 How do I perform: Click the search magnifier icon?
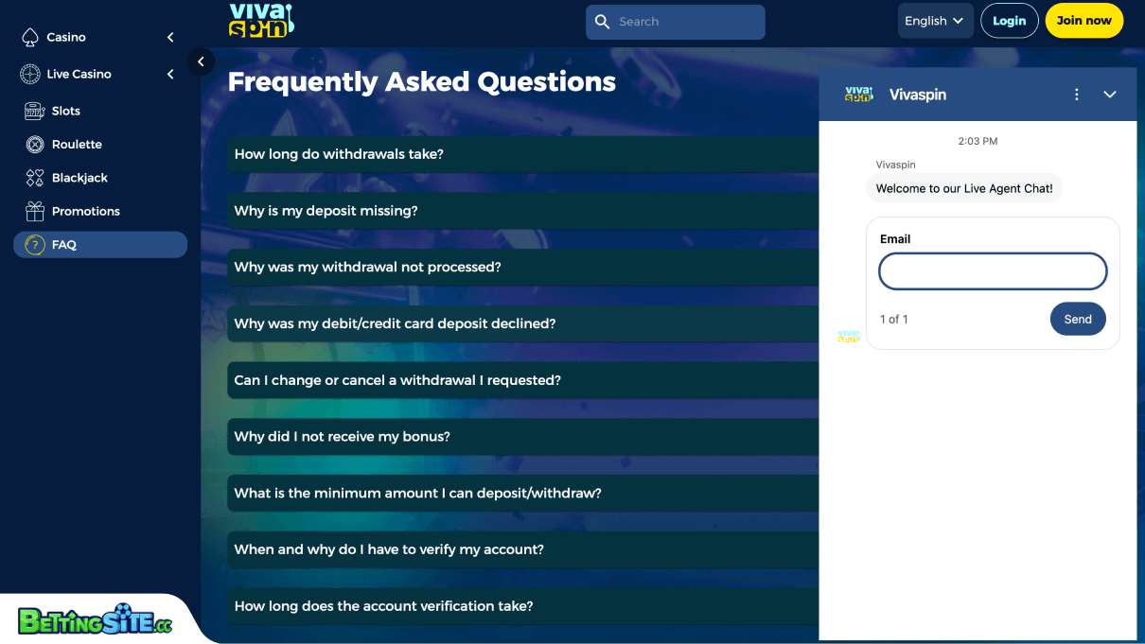point(603,21)
